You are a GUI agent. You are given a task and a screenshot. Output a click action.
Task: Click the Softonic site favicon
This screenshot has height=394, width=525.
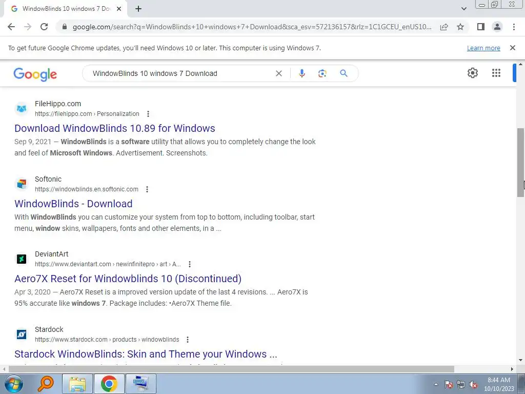tap(22, 184)
